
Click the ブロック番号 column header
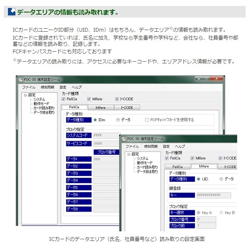pyautogui.click(x=106, y=152)
